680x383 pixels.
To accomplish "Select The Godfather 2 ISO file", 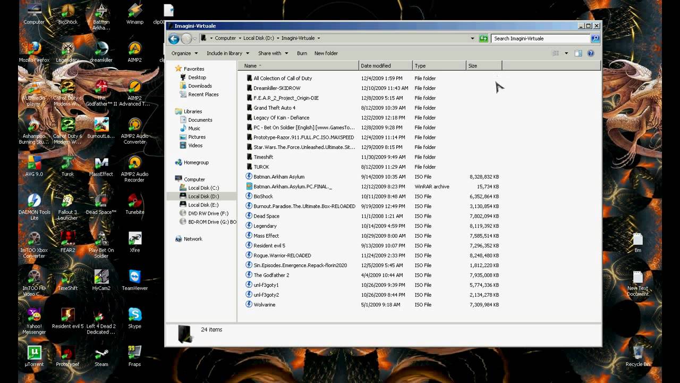I will point(271,275).
